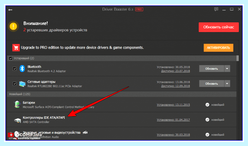248x146 pixels.
Task: Open the feedback chat icon
Action: [216, 9]
